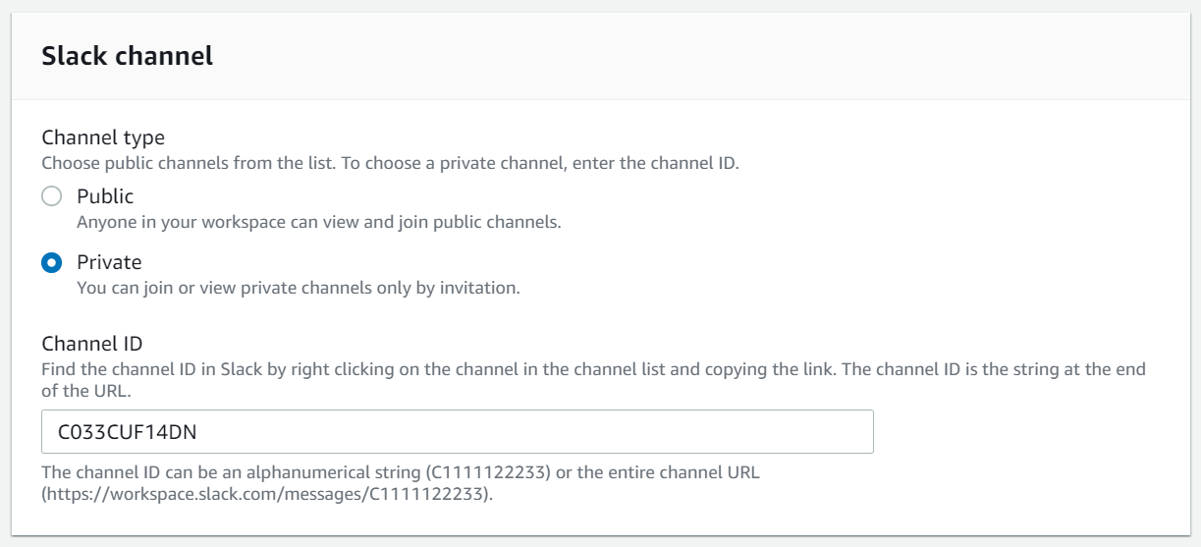Click the "Slack channel" section heading
Screen dimensions: 1201x547
(x=127, y=56)
